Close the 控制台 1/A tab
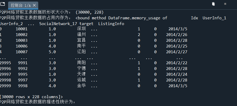The width and height of the screenshot is (237, 106). (x=35, y=5)
